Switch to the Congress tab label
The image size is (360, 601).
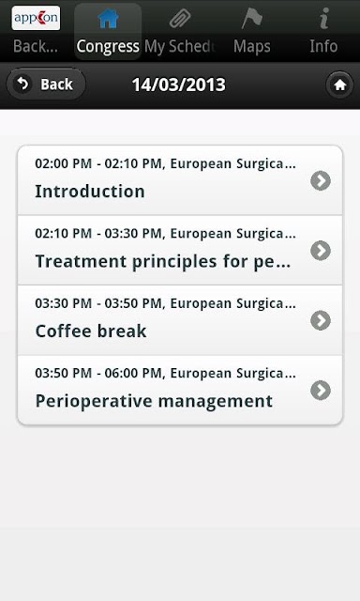click(108, 46)
